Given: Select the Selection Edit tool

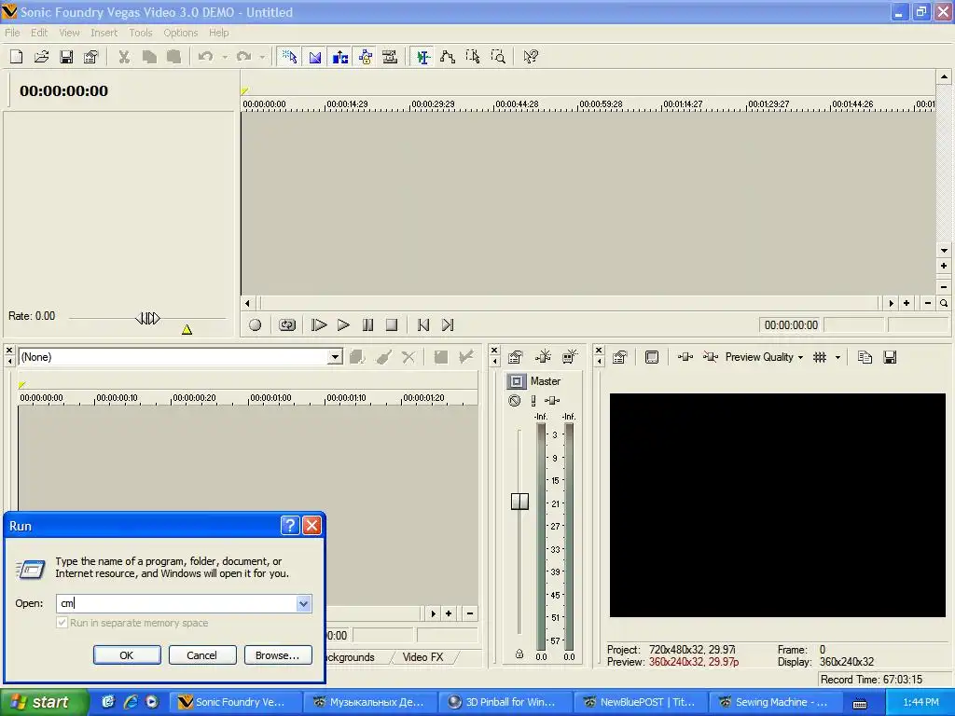Looking at the screenshot, I should pyautogui.click(x=473, y=57).
